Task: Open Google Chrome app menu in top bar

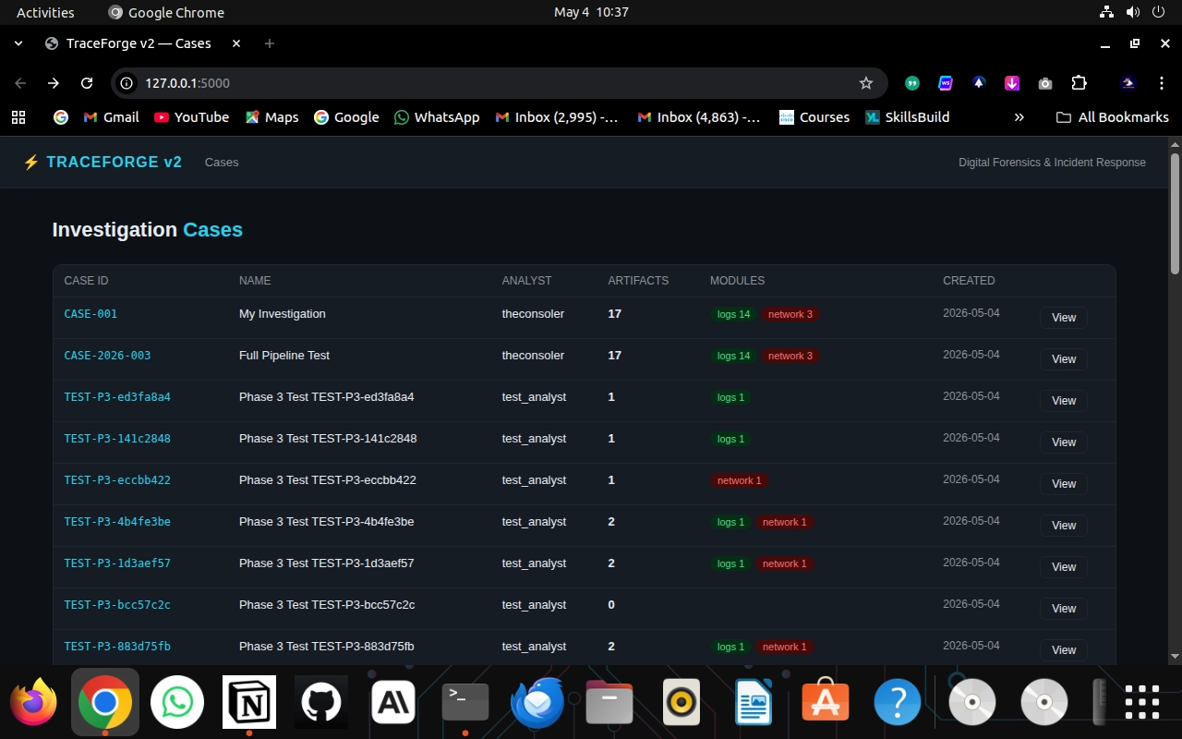Action: coord(166,12)
